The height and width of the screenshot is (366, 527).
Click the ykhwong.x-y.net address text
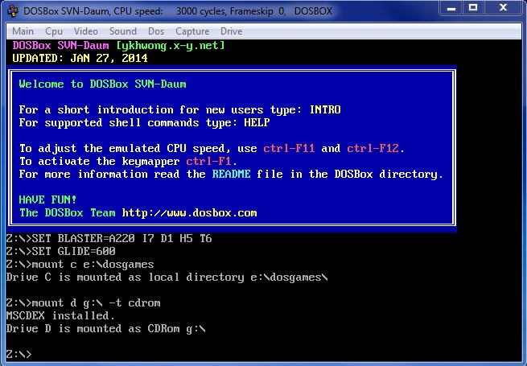pos(171,45)
